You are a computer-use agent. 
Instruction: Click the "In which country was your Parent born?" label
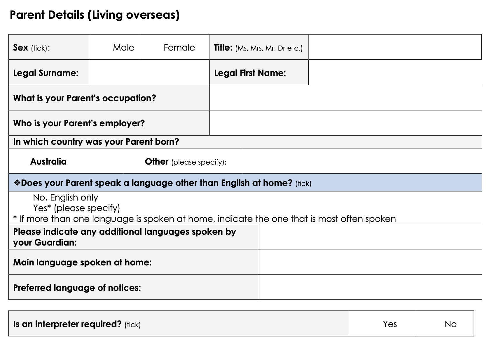96,142
